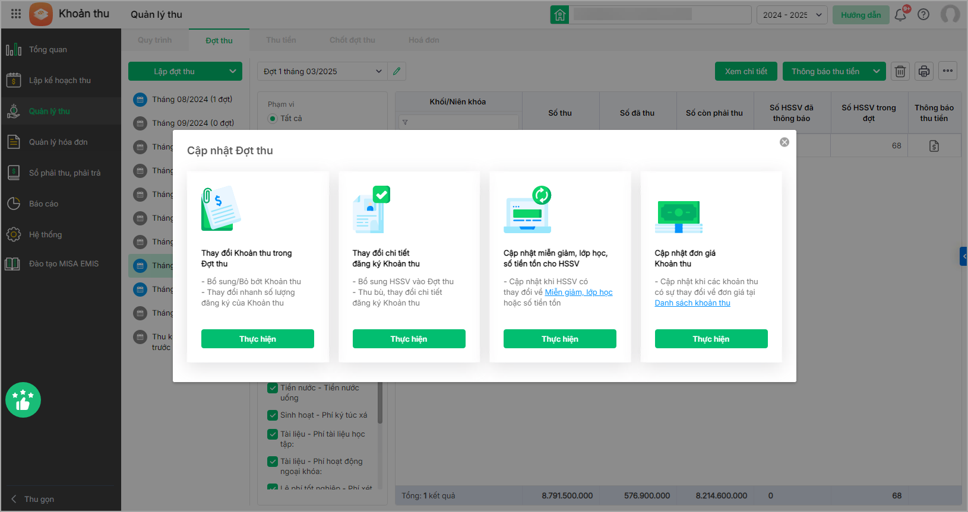Toggle Sinh hoạt - Phí ký túc xá checkbox

click(273, 415)
